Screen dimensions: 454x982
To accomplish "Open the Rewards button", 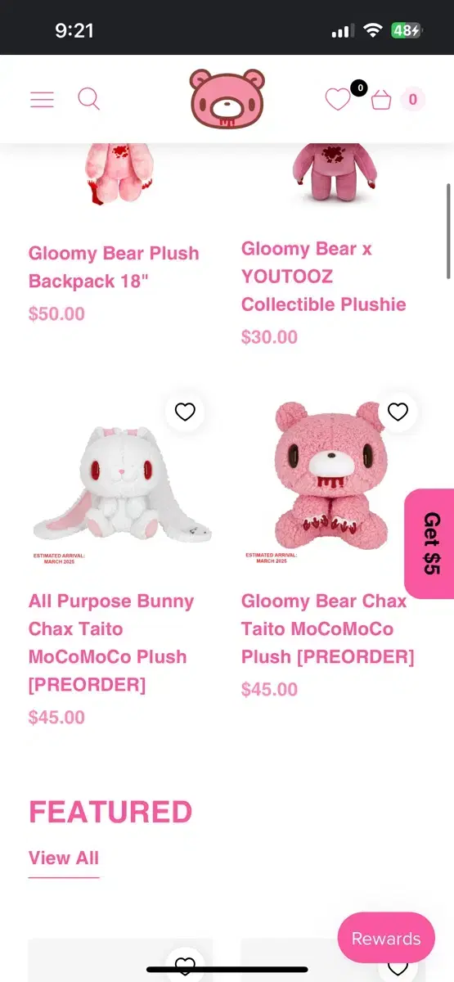I will (386, 938).
